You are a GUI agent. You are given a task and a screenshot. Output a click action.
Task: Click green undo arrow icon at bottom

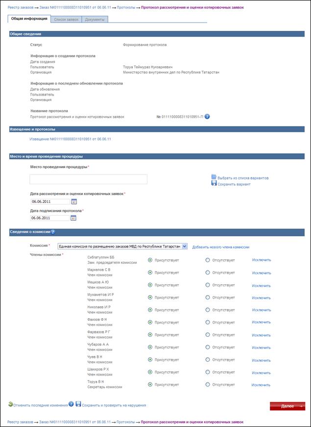tap(10, 404)
